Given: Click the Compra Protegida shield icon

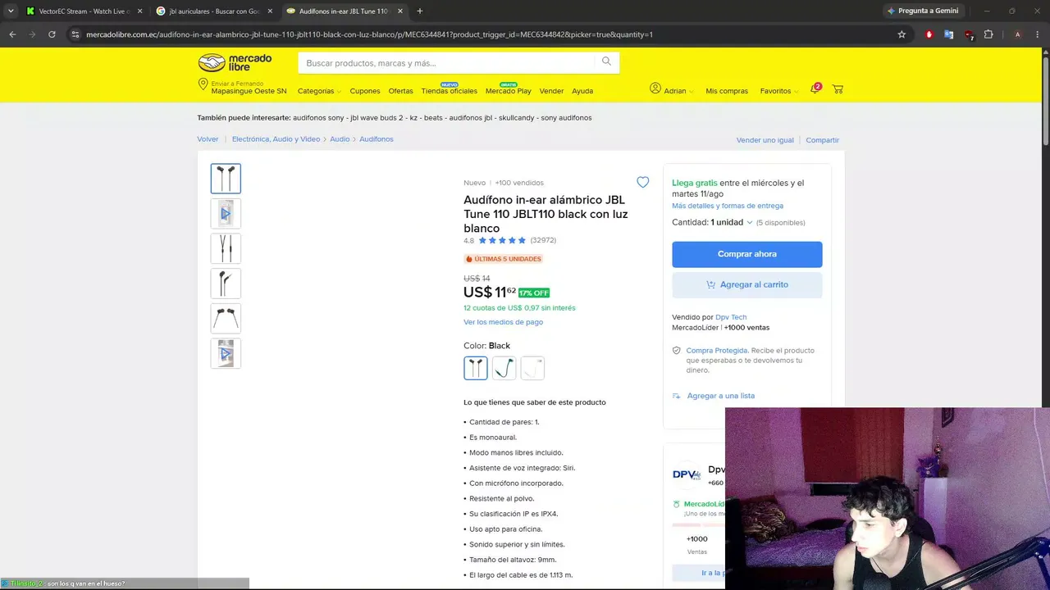Looking at the screenshot, I should [677, 351].
